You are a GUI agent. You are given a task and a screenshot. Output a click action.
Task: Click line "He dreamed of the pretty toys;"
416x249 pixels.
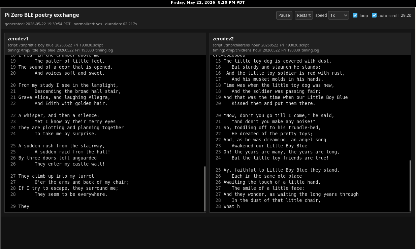272,134
